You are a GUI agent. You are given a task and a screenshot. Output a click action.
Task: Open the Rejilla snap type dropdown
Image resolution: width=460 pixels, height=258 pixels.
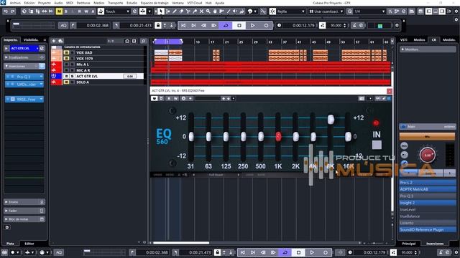click(291, 11)
